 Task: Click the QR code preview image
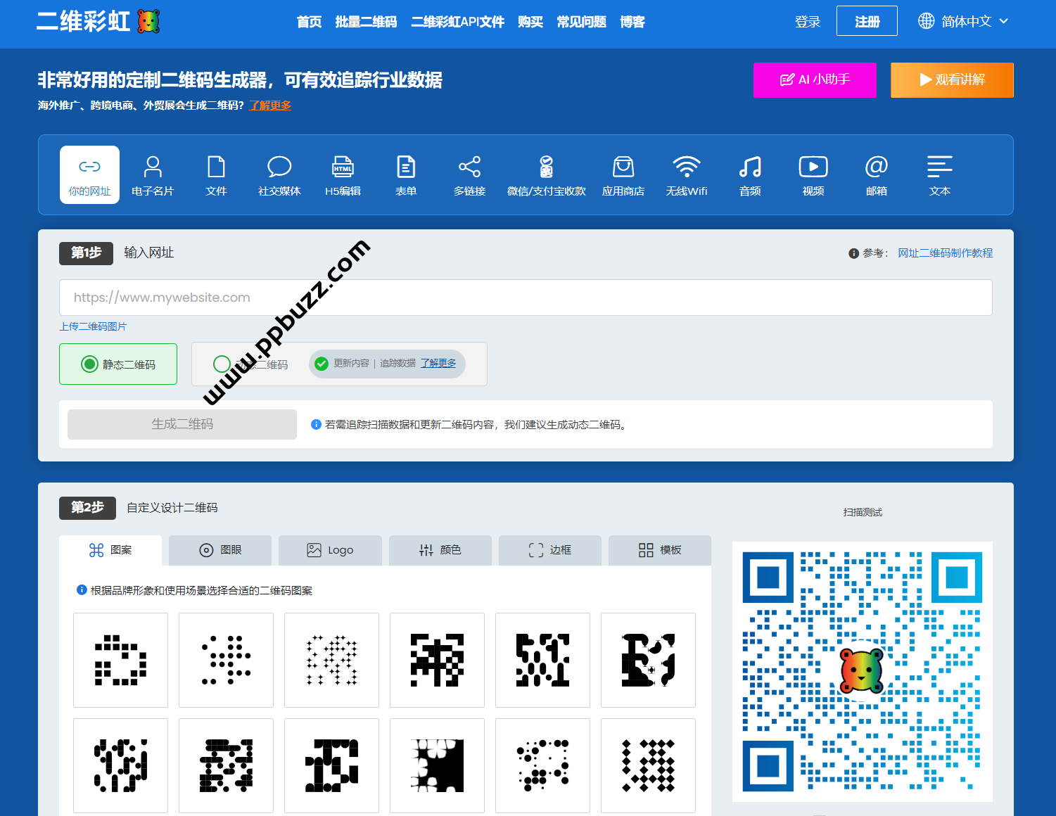pyautogui.click(x=863, y=672)
